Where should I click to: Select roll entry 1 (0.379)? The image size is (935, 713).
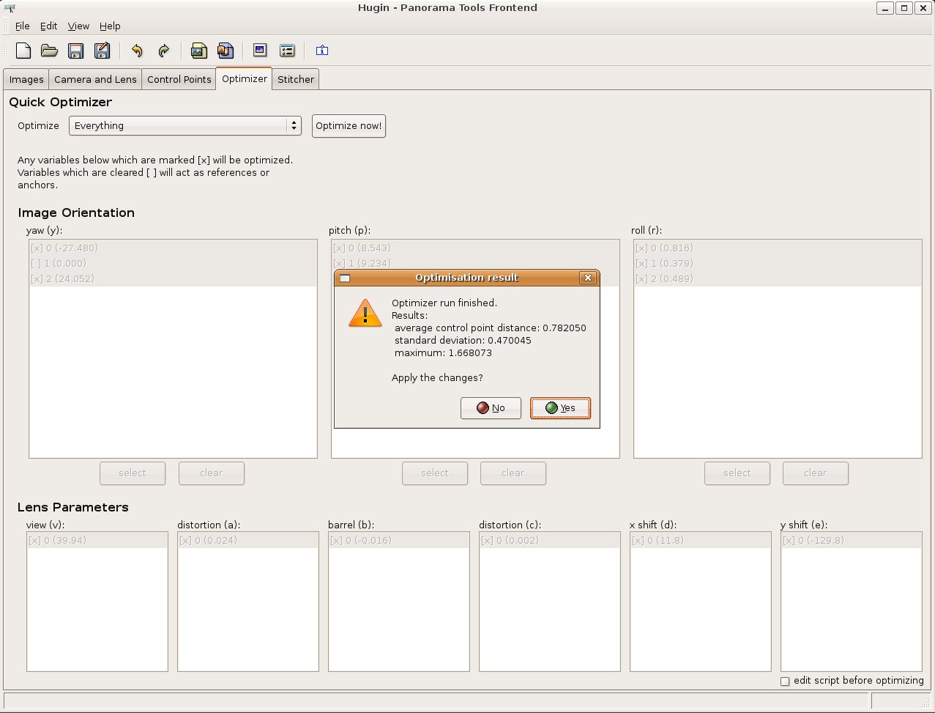778,263
